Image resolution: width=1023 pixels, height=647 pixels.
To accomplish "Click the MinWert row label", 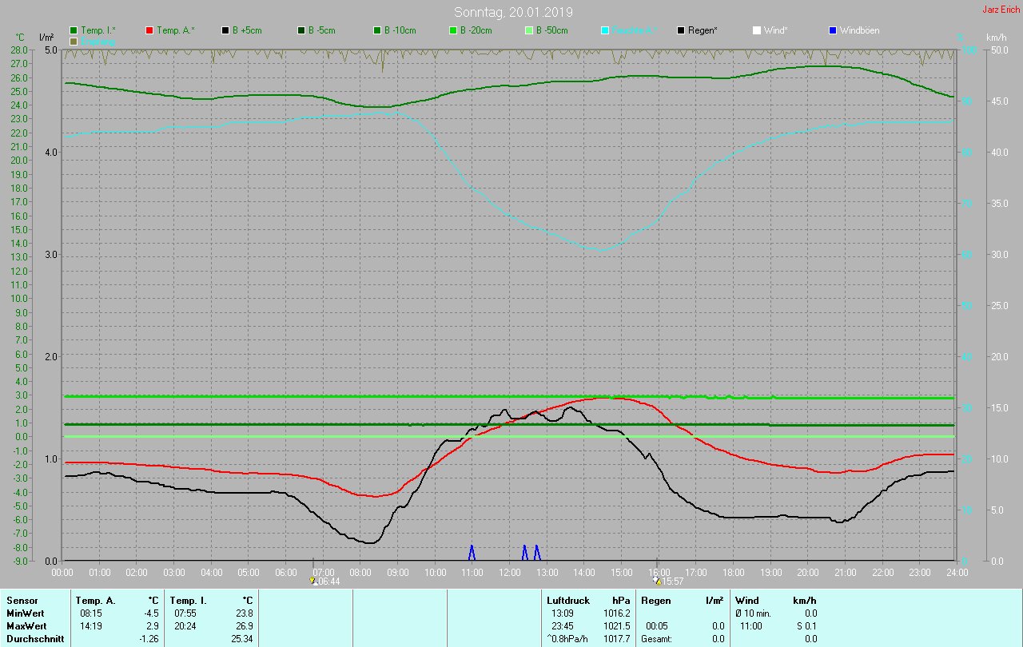I will [x=26, y=613].
